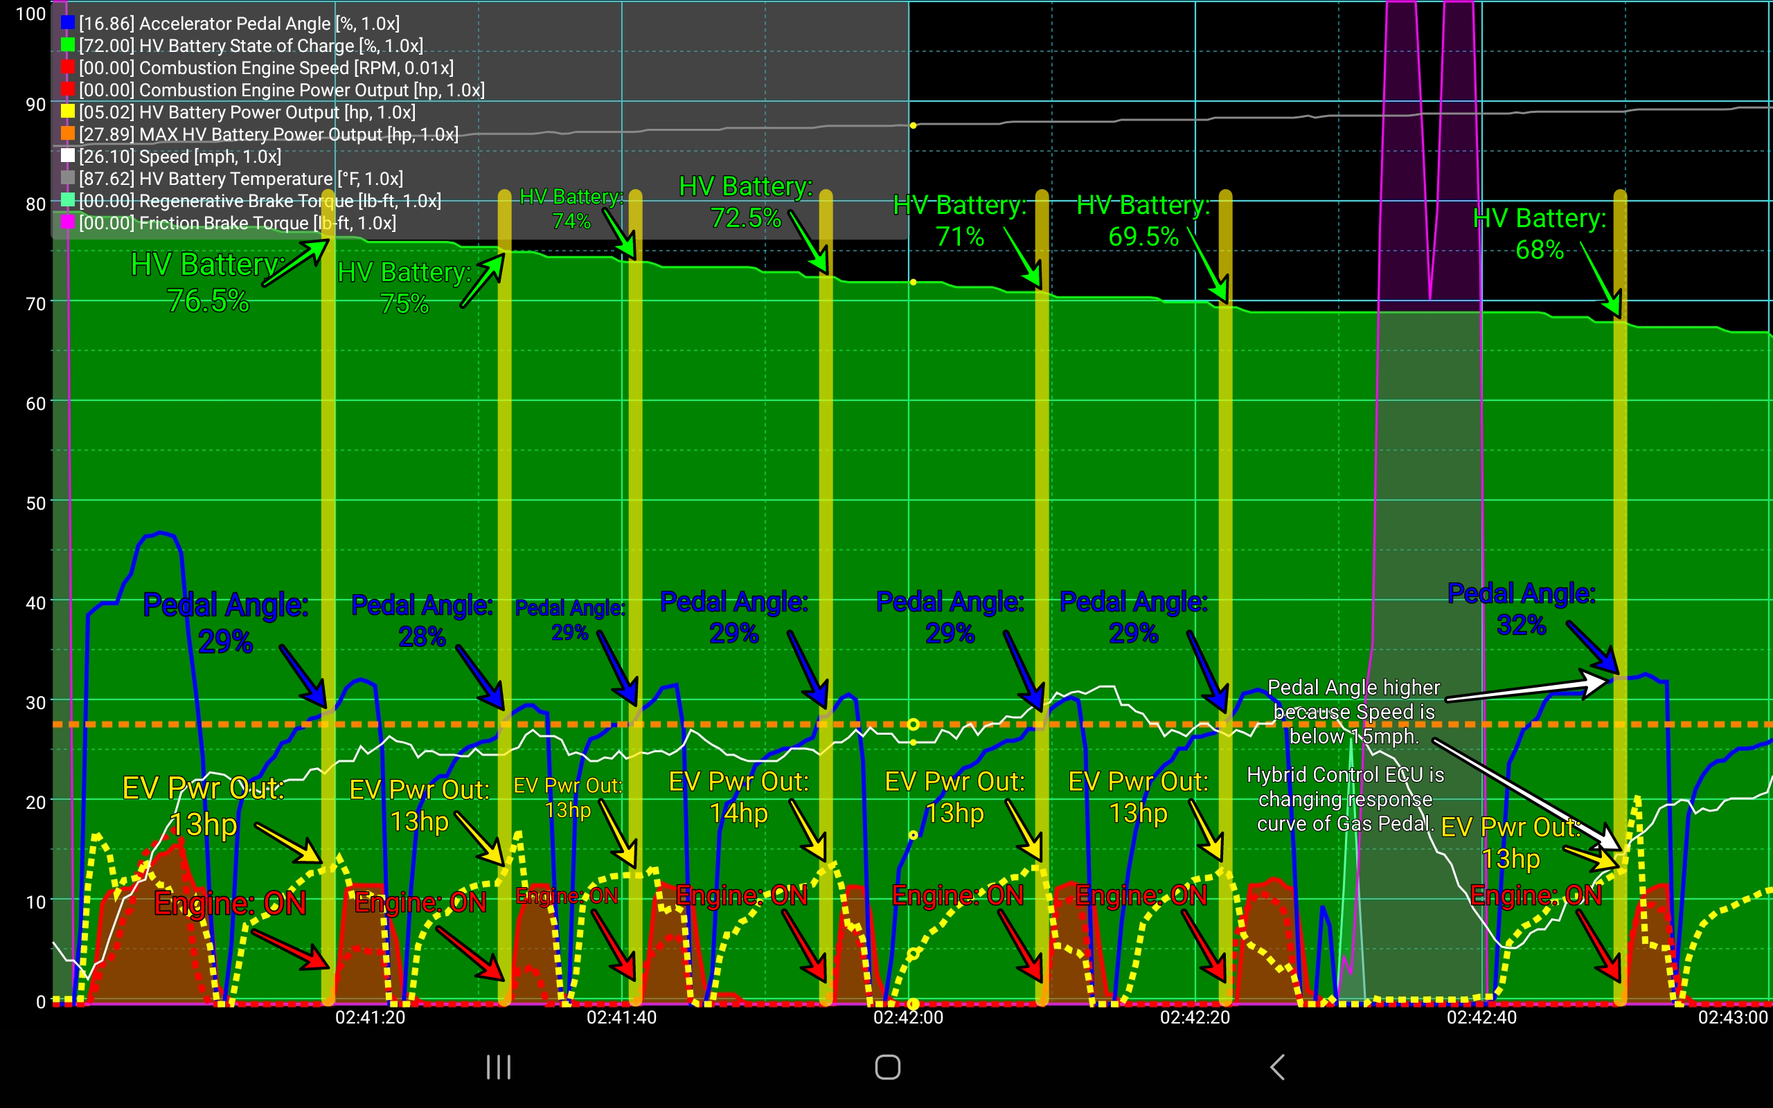Click the 20 y-axis label
The height and width of the screenshot is (1108, 1773).
pyautogui.click(x=36, y=803)
